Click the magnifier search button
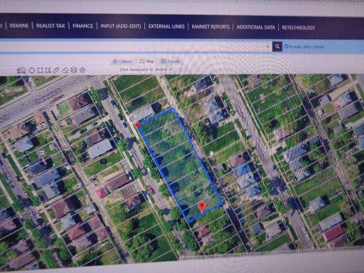This screenshot has width=364, height=273. (277, 47)
